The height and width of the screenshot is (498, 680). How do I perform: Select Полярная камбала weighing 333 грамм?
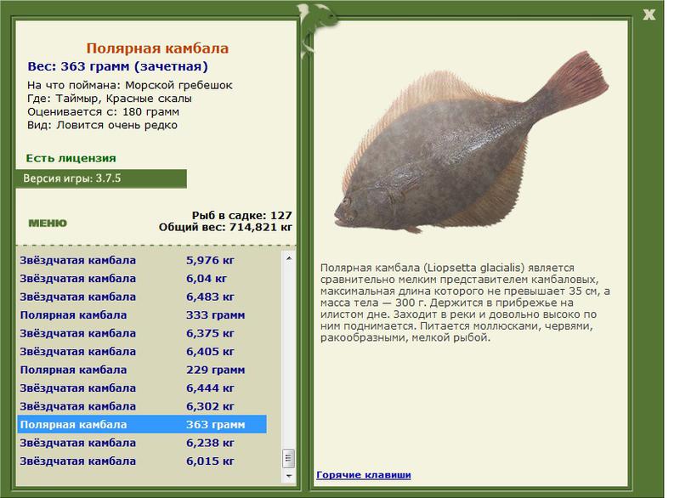[x=142, y=314]
